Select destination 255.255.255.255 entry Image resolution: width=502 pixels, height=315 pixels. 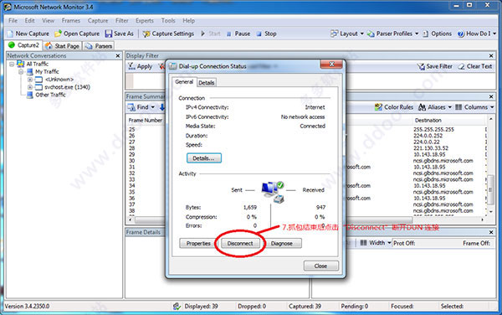point(433,130)
